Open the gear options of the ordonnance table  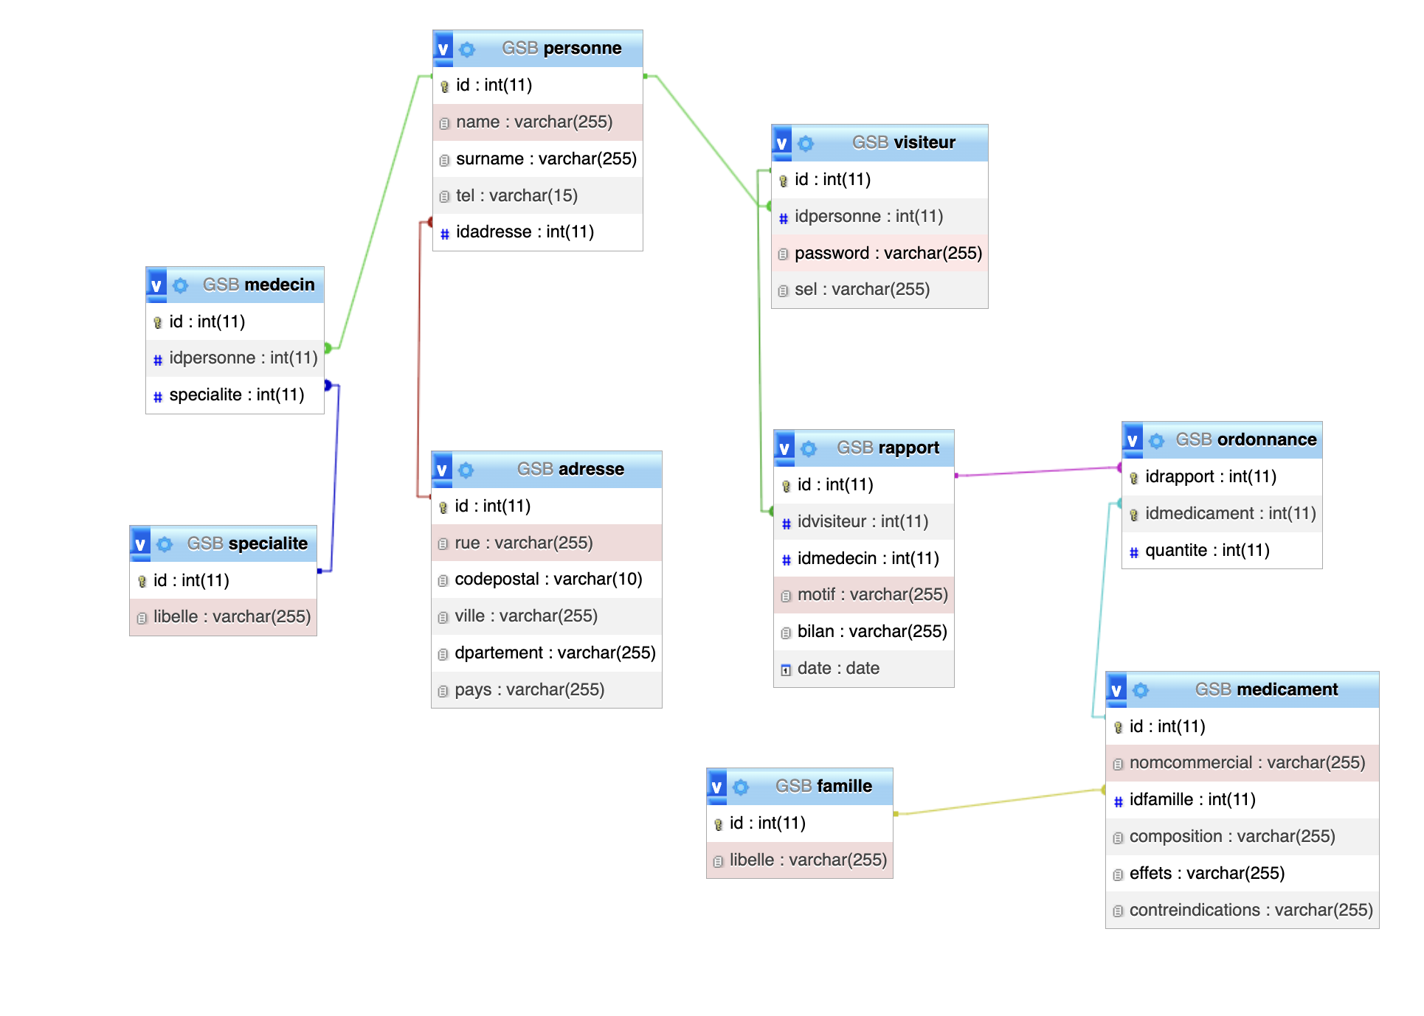[x=1156, y=441]
